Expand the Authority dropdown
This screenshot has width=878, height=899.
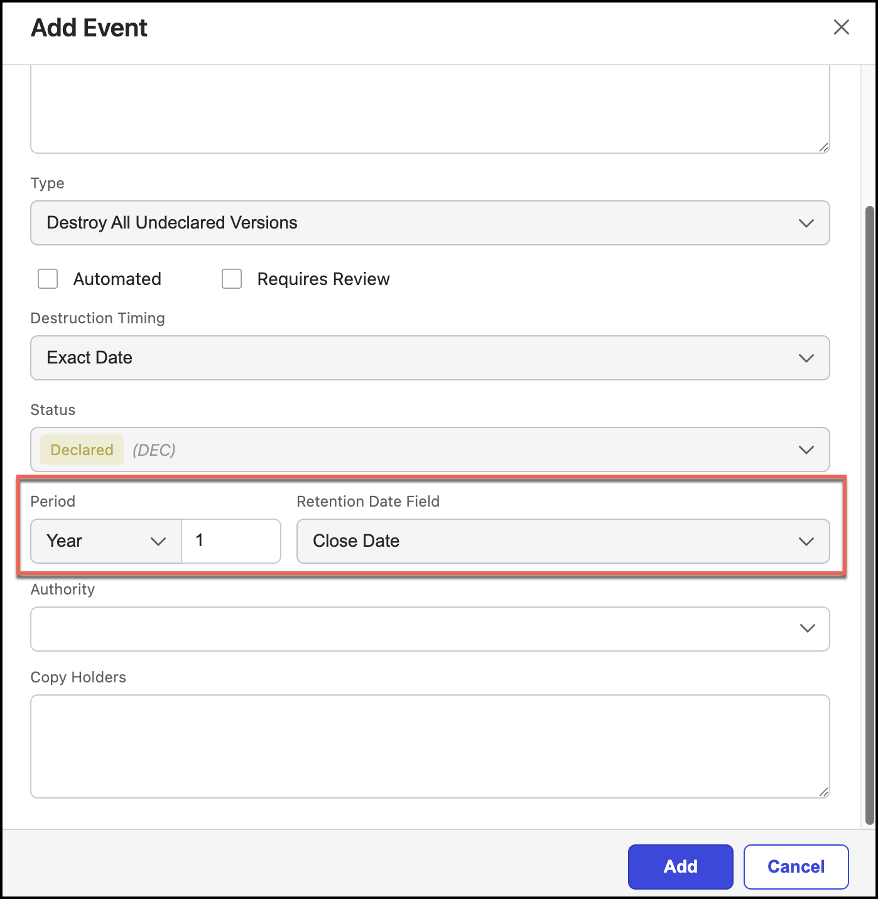coord(430,629)
